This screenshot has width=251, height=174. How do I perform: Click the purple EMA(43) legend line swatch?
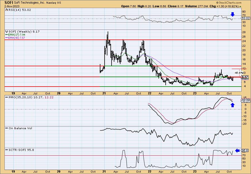(x=7, y=38)
